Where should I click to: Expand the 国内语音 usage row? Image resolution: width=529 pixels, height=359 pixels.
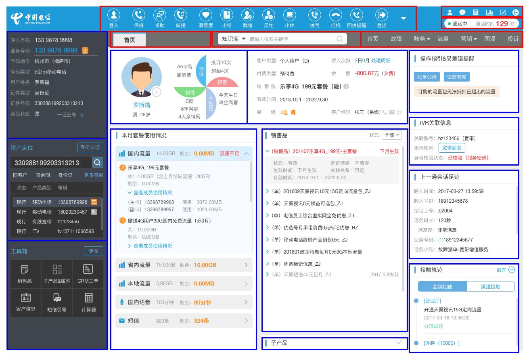click(x=246, y=302)
